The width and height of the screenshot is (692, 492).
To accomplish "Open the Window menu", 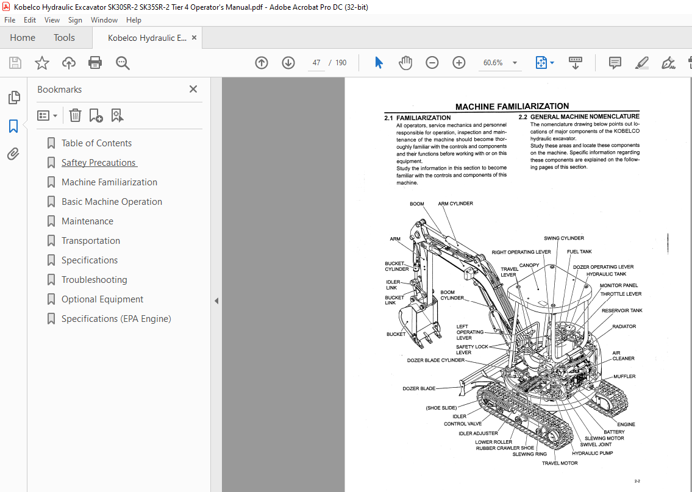I will [x=104, y=20].
